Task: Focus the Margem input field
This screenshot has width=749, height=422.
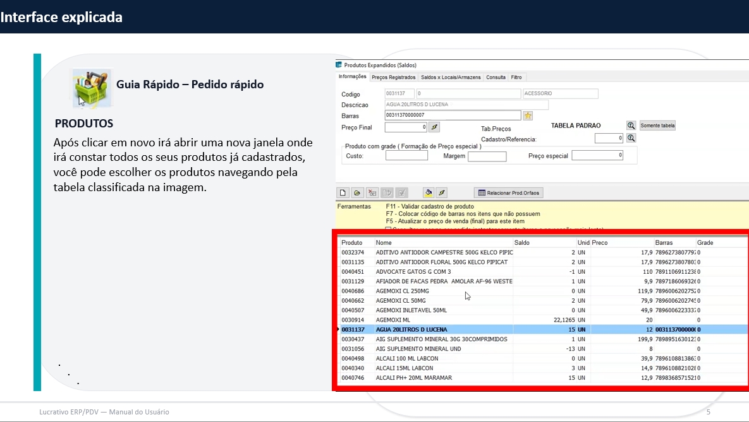Action: [x=487, y=156]
